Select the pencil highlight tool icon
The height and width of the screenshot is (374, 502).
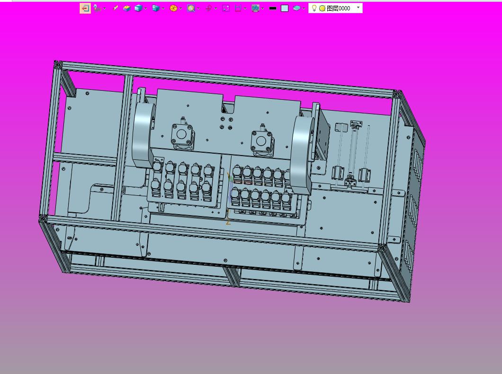point(116,8)
